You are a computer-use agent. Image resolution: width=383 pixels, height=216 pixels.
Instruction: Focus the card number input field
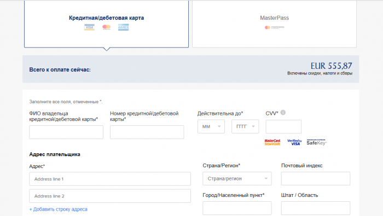click(147, 132)
